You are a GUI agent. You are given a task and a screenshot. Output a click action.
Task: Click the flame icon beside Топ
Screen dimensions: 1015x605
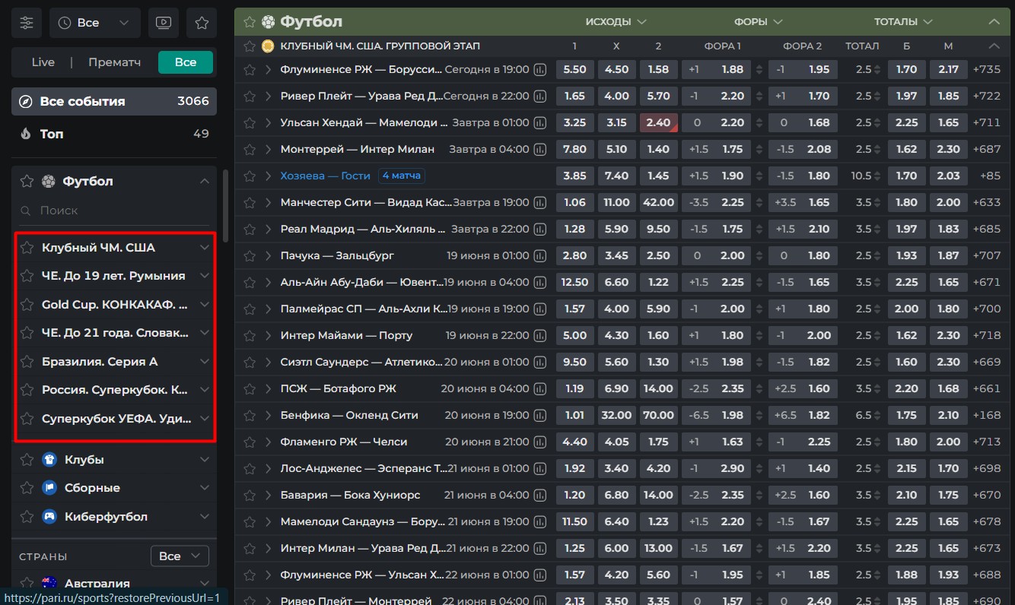tap(26, 134)
